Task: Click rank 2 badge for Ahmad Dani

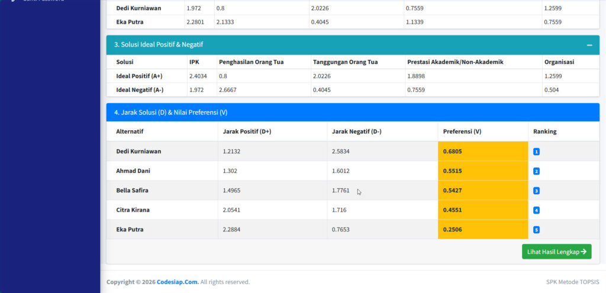Action: pyautogui.click(x=536, y=171)
